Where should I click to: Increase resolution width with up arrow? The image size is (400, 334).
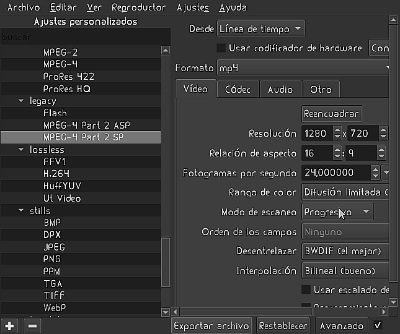point(334,130)
